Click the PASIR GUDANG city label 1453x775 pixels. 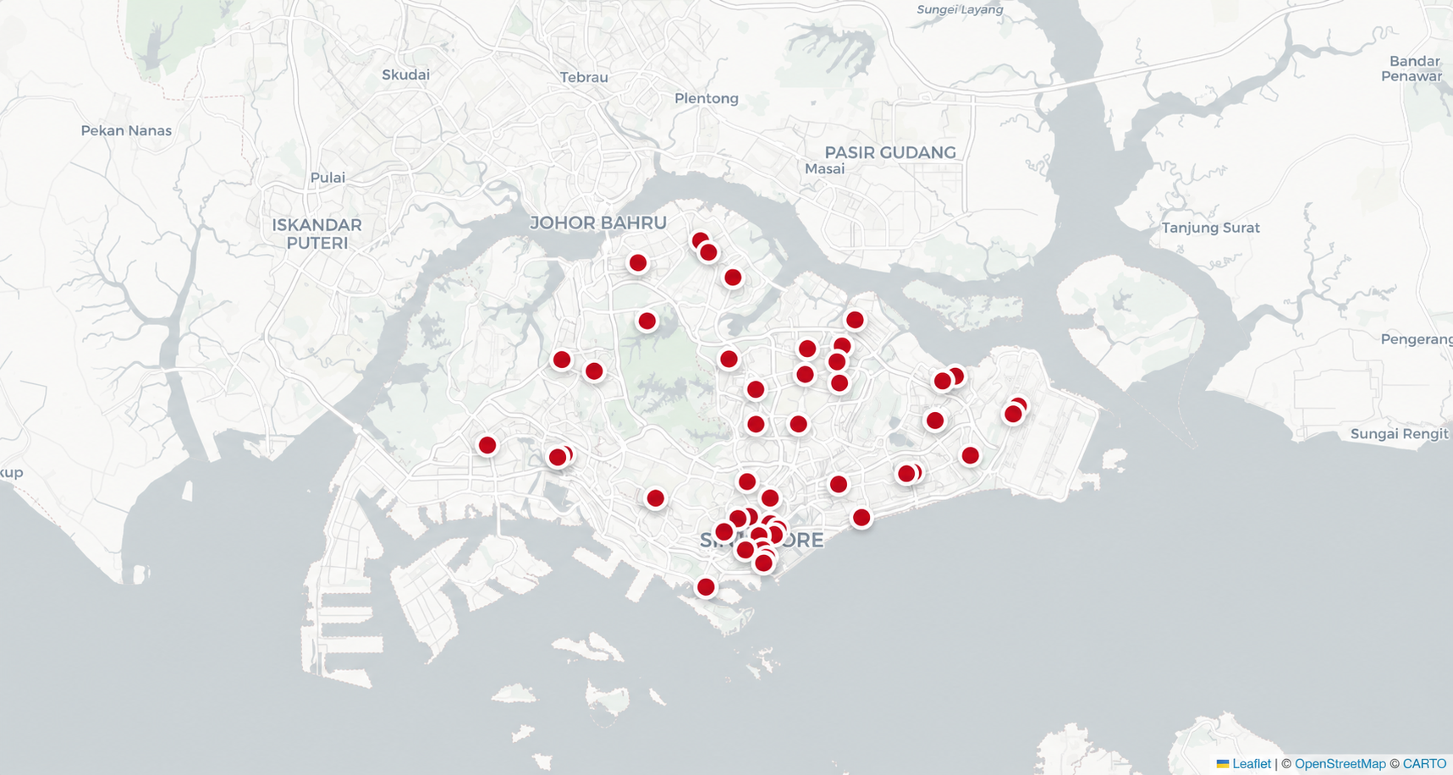tap(890, 152)
